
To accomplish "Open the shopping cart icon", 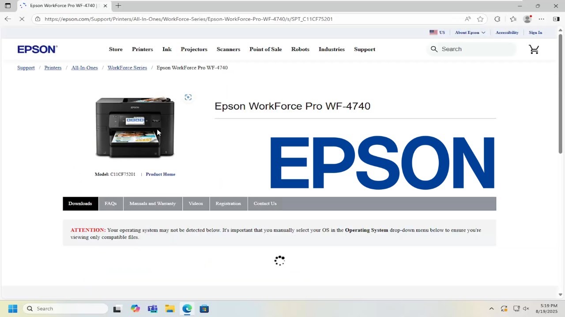I will [534, 49].
